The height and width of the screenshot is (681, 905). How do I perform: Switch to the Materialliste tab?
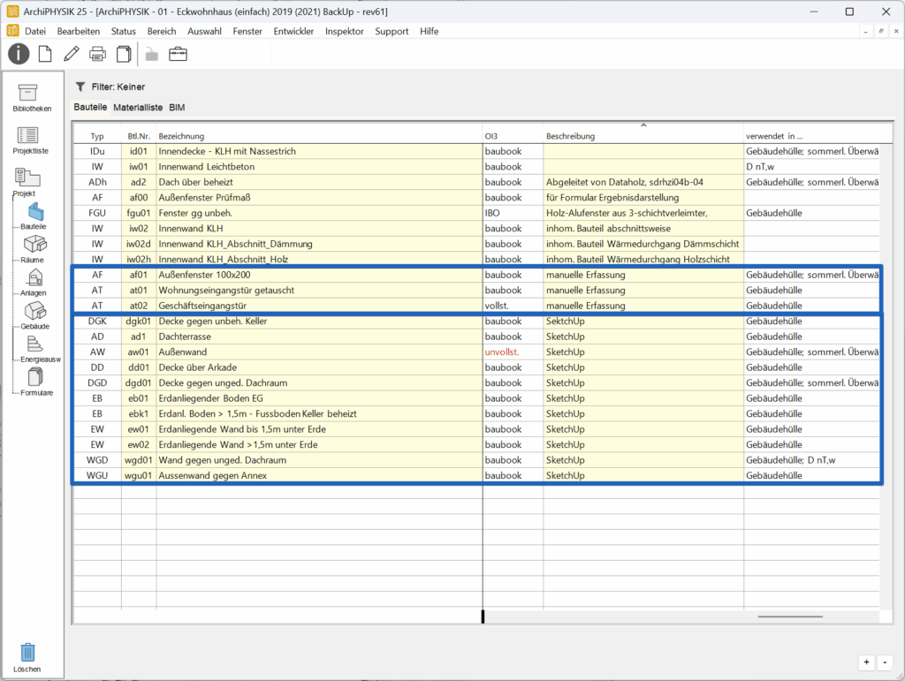tap(137, 107)
